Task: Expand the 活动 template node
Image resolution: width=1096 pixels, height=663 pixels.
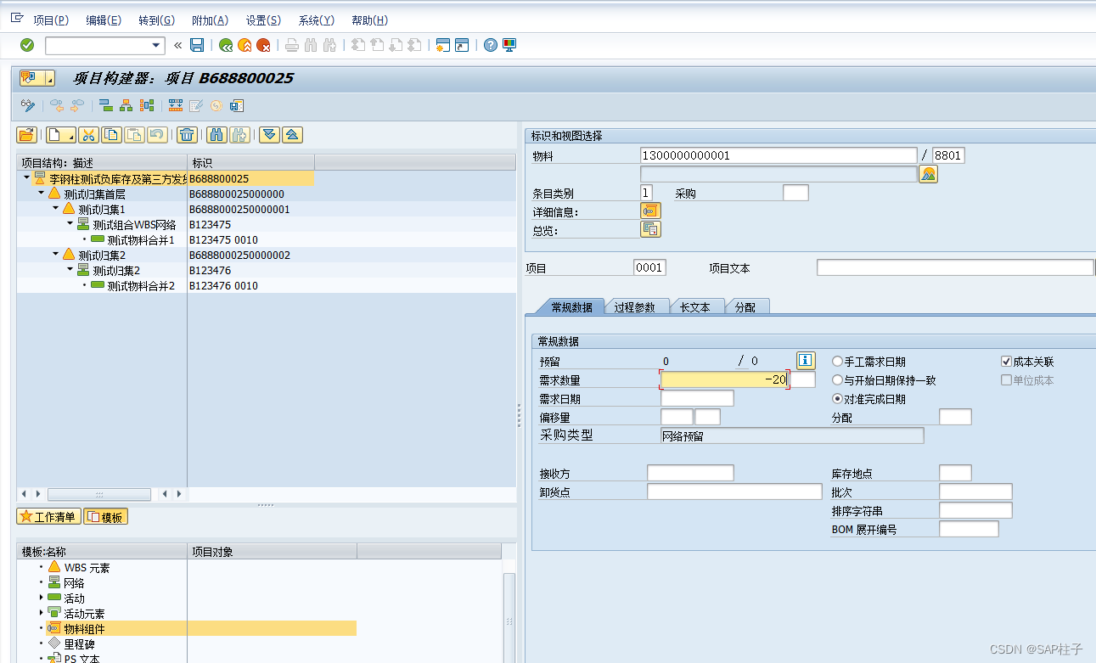Action: (41, 598)
